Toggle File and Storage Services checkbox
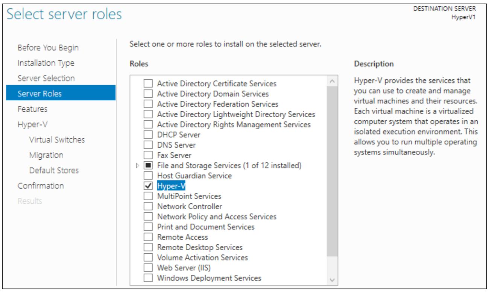 point(149,165)
